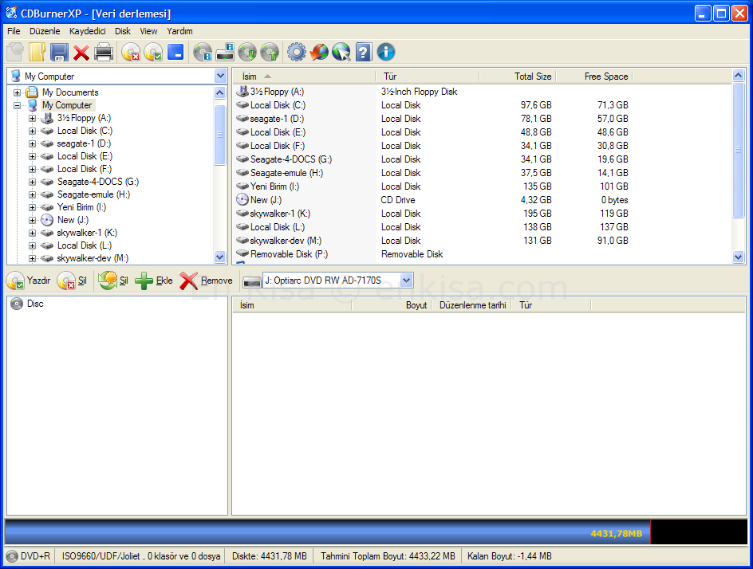Open the Yardım menu
This screenshot has width=753, height=569.
tap(179, 31)
